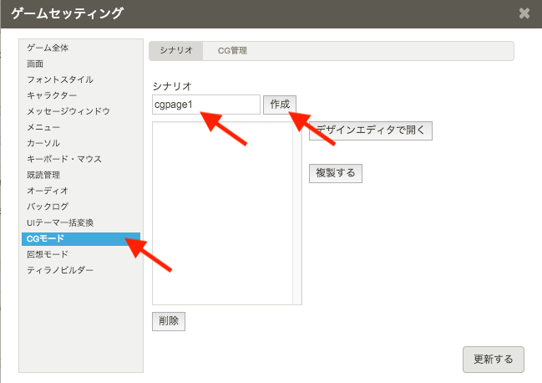Viewport: 542px width, 383px height.
Task: Open ゲーム全体 settings in sidebar
Action: (x=48, y=48)
